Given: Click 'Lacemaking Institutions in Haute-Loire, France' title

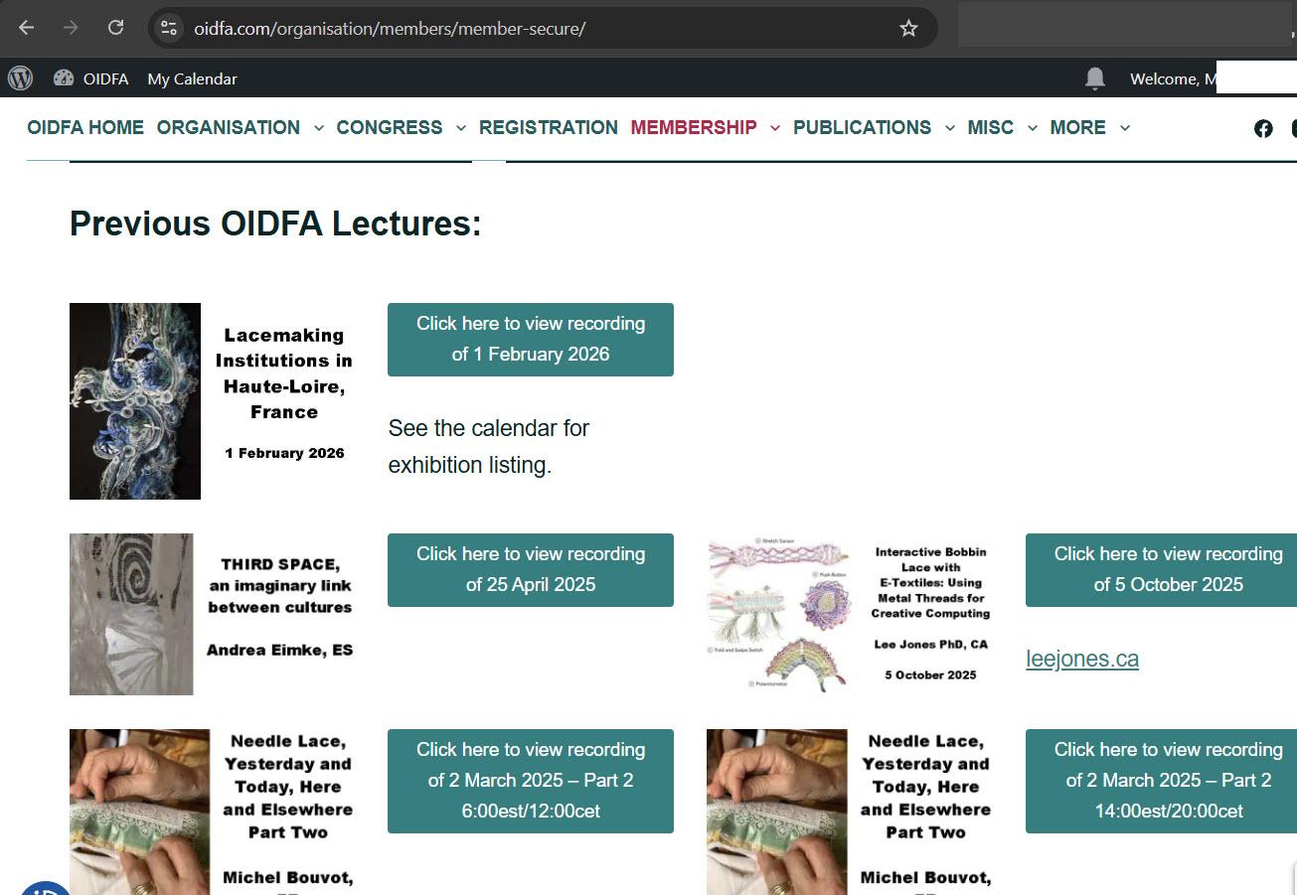Looking at the screenshot, I should [x=284, y=373].
